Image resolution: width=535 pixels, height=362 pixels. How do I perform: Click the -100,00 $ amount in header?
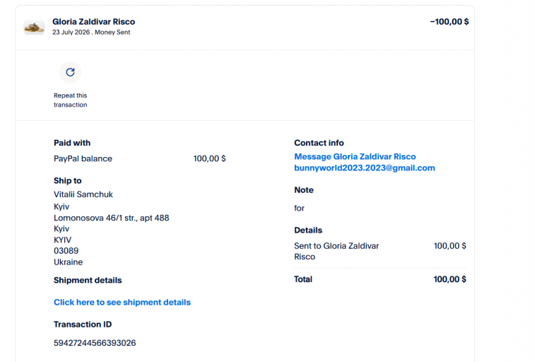(449, 21)
